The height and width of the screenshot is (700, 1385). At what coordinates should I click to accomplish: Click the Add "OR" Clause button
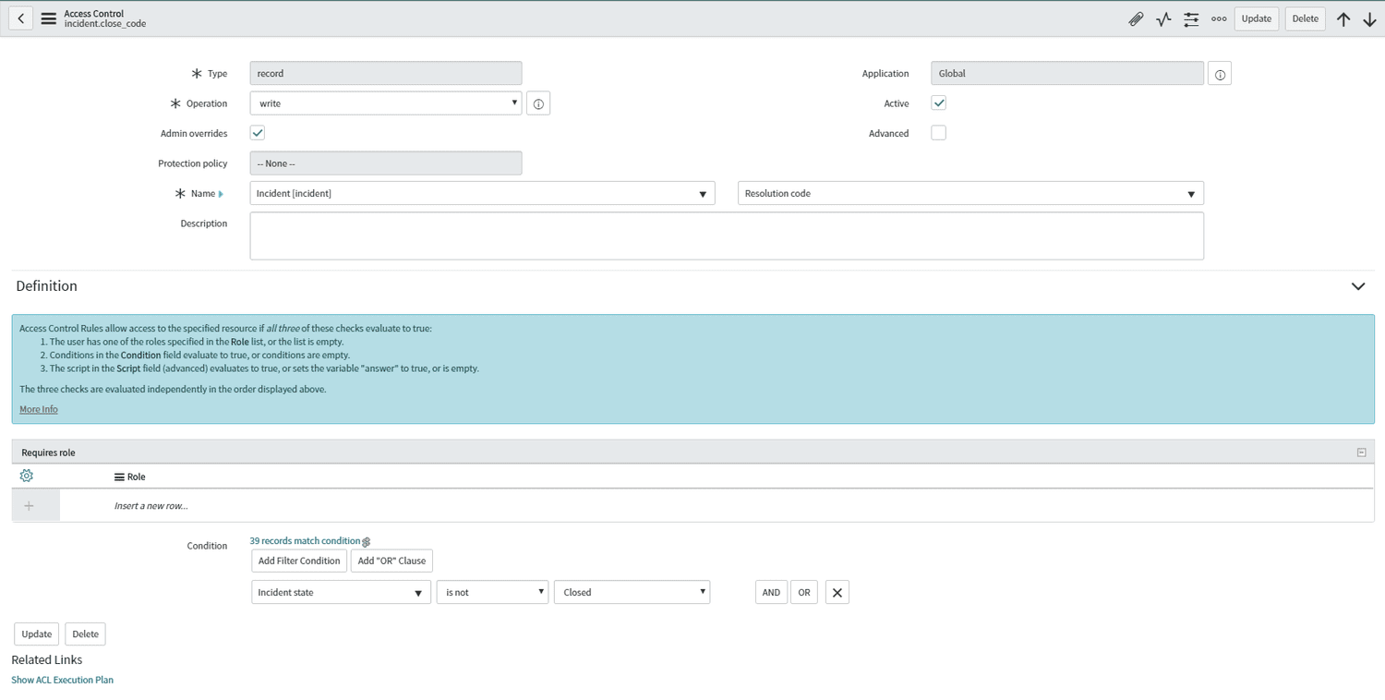tap(391, 561)
